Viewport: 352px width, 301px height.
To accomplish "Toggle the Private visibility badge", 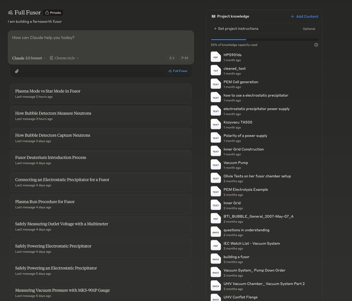I will 53,13.
